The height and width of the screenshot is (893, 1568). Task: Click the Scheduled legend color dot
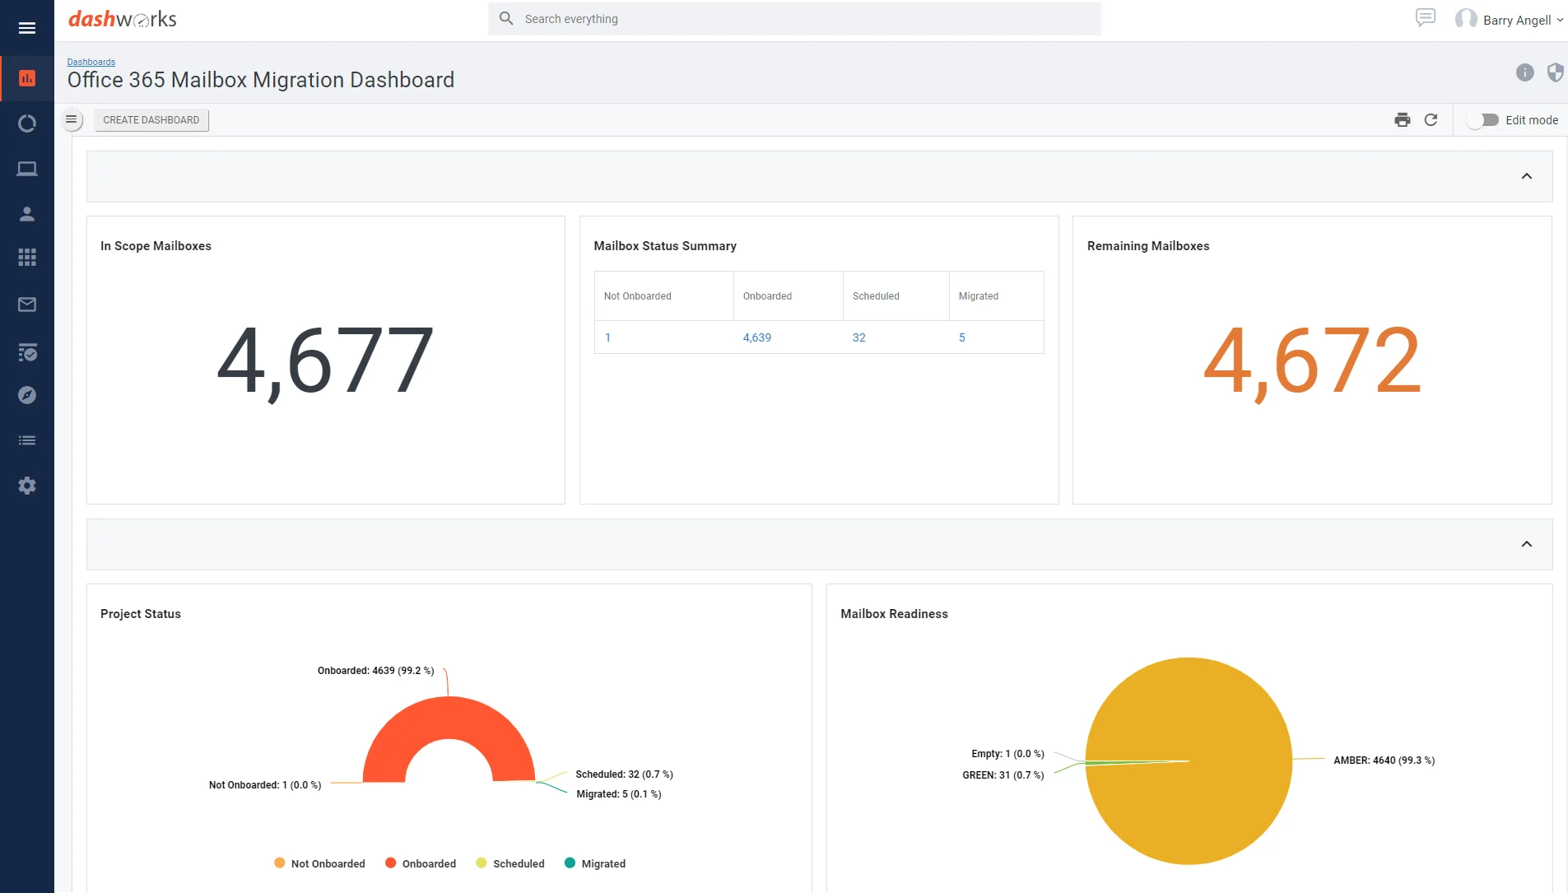point(482,863)
